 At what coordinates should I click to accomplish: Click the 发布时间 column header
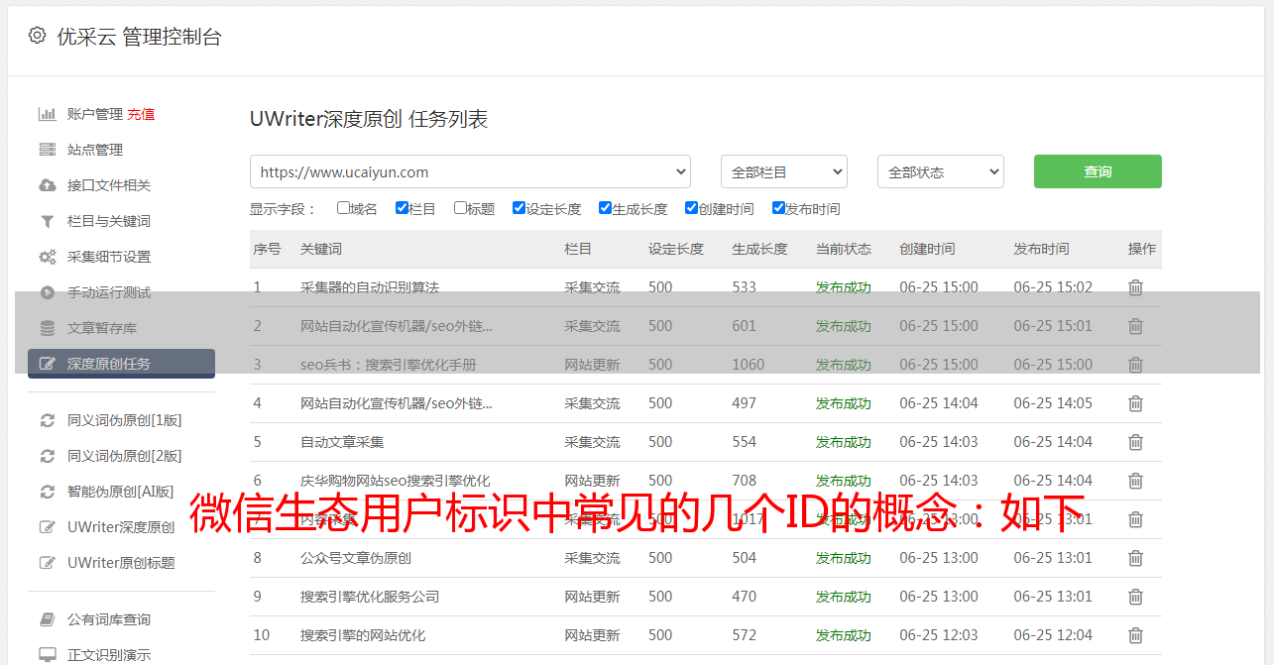(1041, 249)
